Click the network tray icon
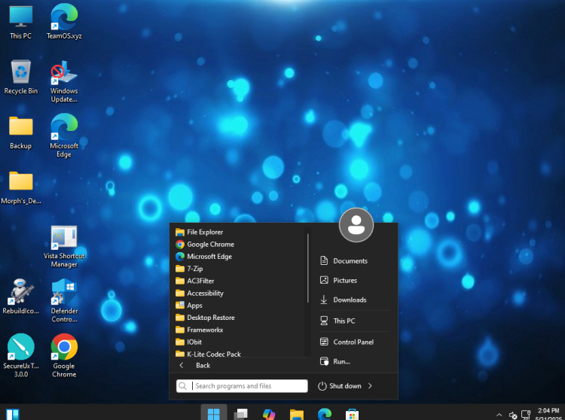 click(x=526, y=415)
